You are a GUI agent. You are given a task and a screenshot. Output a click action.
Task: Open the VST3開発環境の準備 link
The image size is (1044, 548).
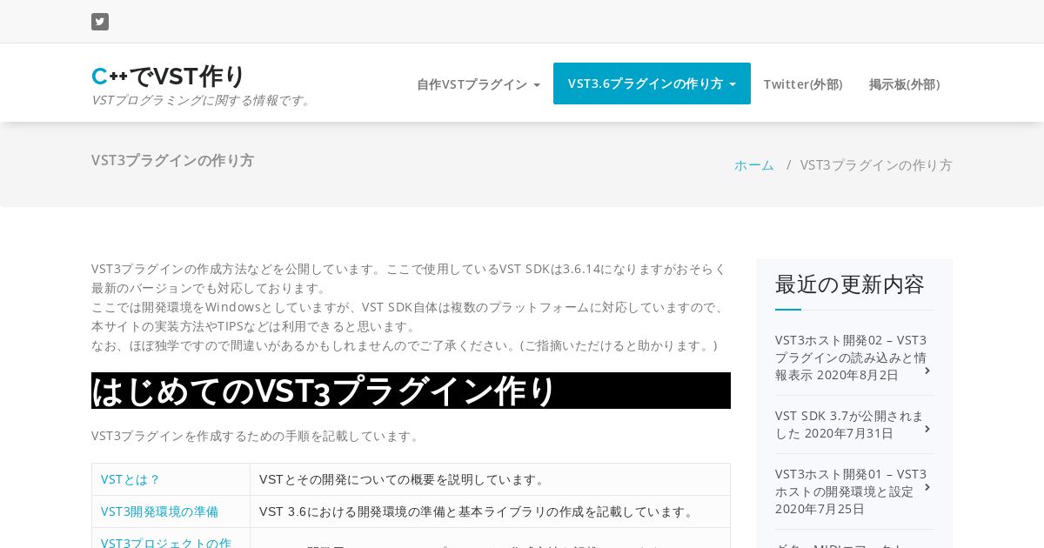[160, 511]
